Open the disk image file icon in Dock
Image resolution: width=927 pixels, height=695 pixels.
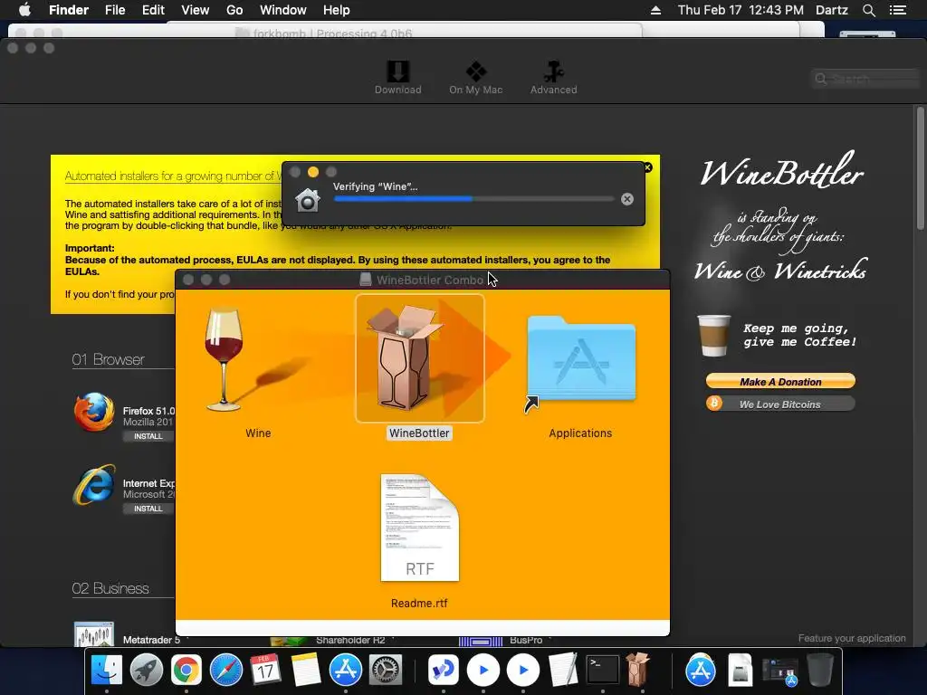741,671
